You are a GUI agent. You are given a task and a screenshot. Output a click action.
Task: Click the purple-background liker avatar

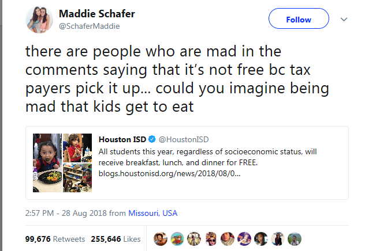(243, 239)
